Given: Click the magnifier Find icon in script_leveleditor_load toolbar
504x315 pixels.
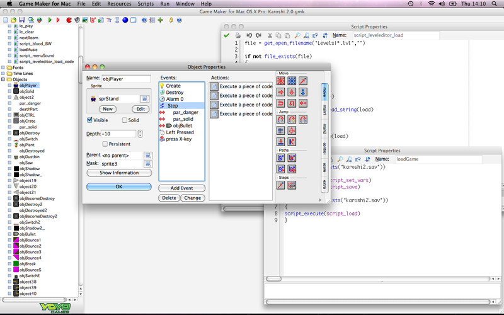Looking at the screenshot, I should pyautogui.click(x=297, y=35).
